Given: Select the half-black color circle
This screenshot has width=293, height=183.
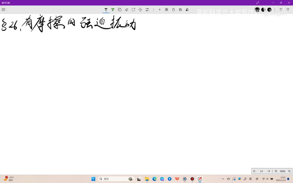Looking at the screenshot, I should [x=263, y=9].
